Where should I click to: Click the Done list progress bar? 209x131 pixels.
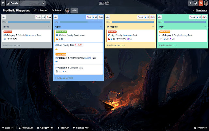185,22
